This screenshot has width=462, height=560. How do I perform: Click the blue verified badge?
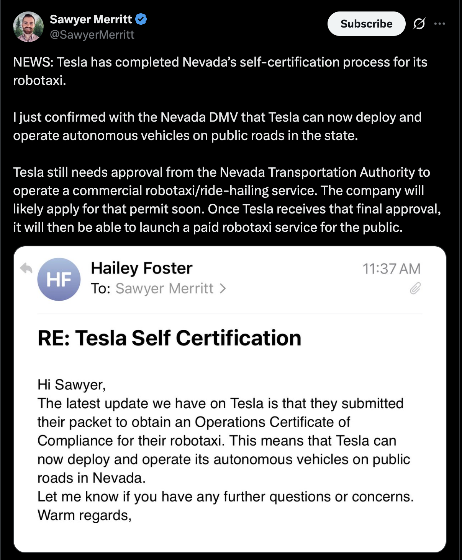coord(141,19)
